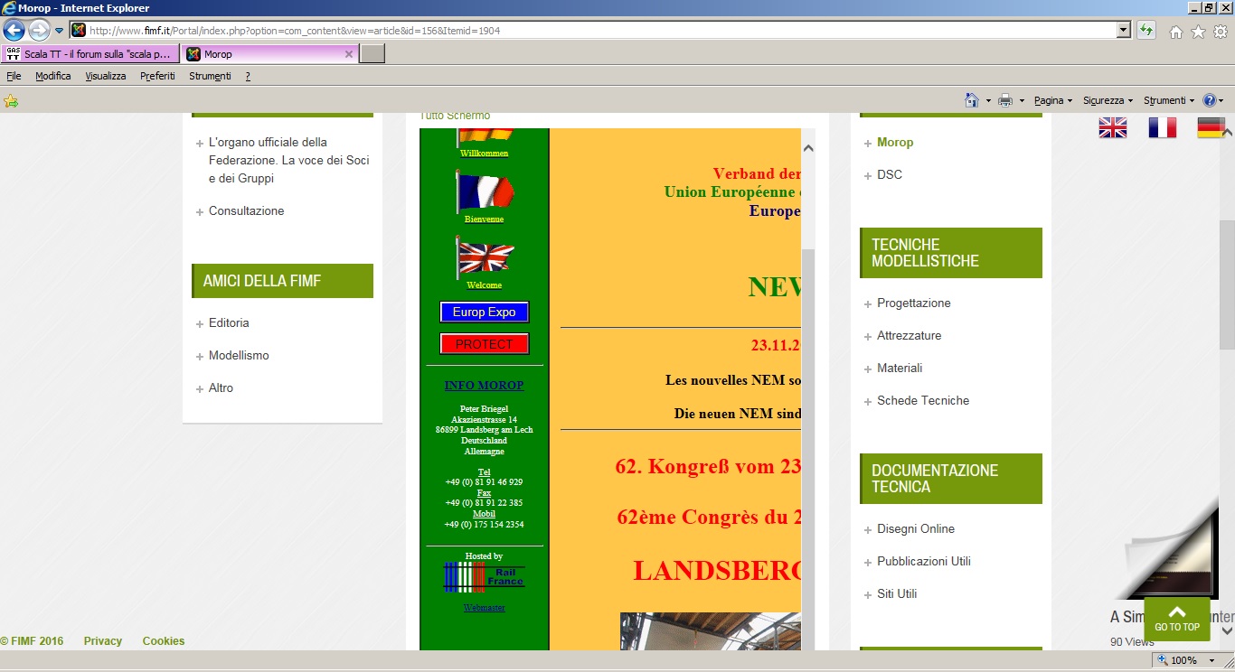1235x672 pixels.
Task: Open the Cookies footer link
Action: click(164, 641)
